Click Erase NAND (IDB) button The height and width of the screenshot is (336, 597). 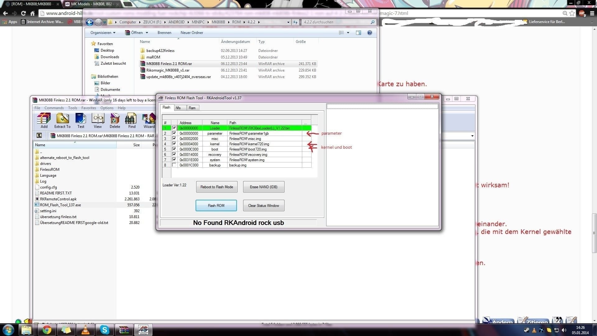264,187
